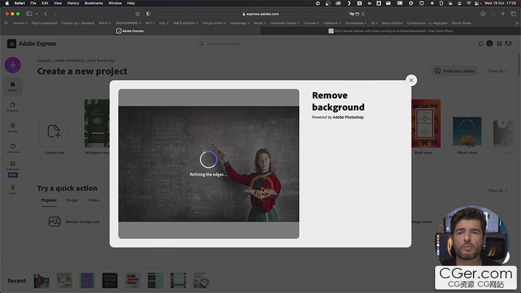Toggle Safari sidebar button

29,14
